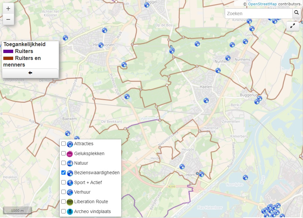This screenshot has height=218, width=303.
Task: Click the fullscreen expand control
Action: [292, 26]
